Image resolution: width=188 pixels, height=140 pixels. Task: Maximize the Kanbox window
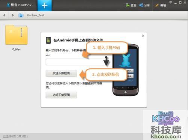pos(180,3)
